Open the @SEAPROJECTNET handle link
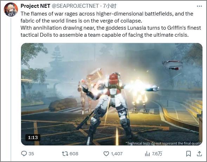The width and height of the screenshot is (207, 162). [x=75, y=6]
